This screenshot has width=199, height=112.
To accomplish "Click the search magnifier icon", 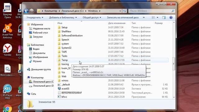I will coord(173,11).
